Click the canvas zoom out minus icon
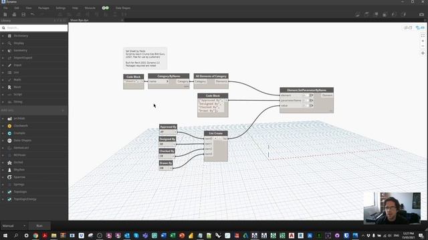The image size is (428, 240). coord(423,46)
